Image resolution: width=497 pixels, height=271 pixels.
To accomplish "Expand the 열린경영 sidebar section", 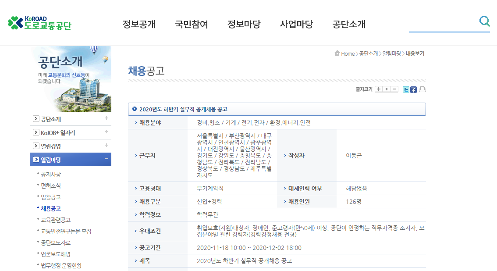I will 106,145.
